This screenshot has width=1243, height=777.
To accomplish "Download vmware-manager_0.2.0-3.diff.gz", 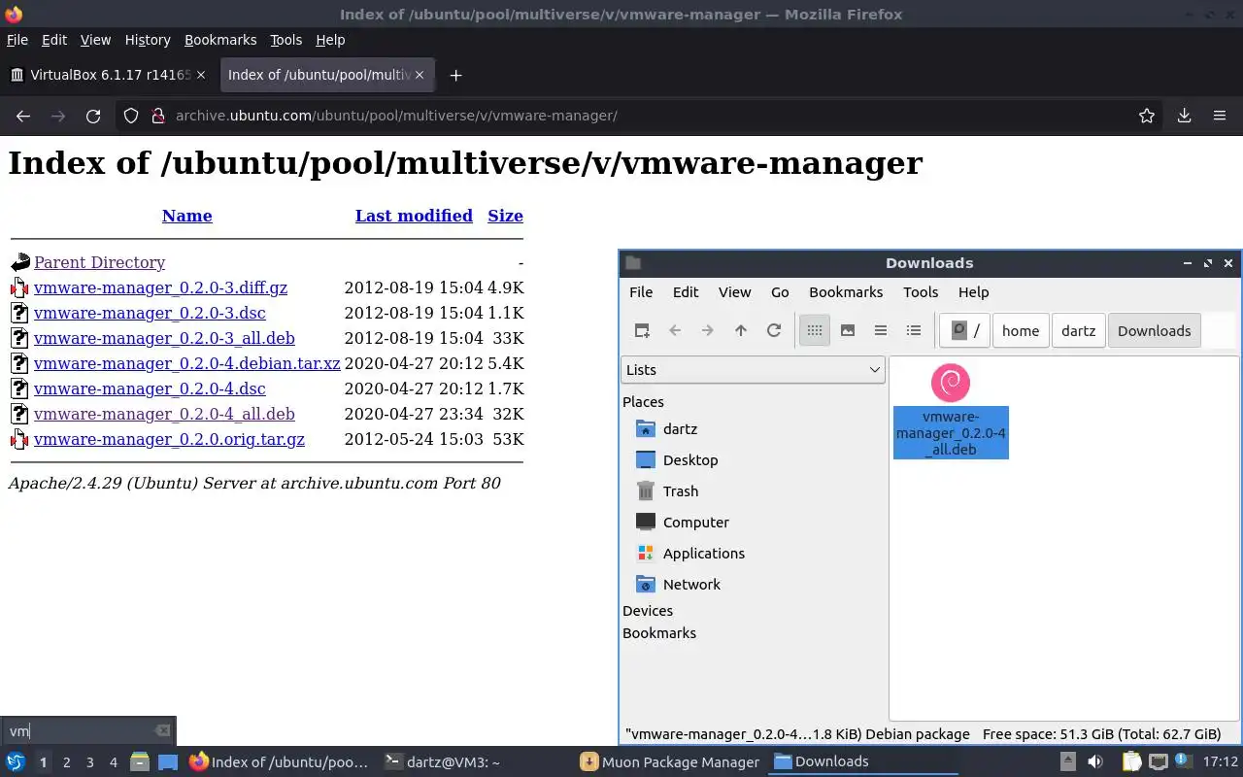I will coord(160,287).
